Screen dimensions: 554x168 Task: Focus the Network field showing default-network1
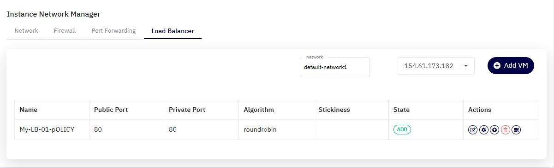click(x=334, y=67)
